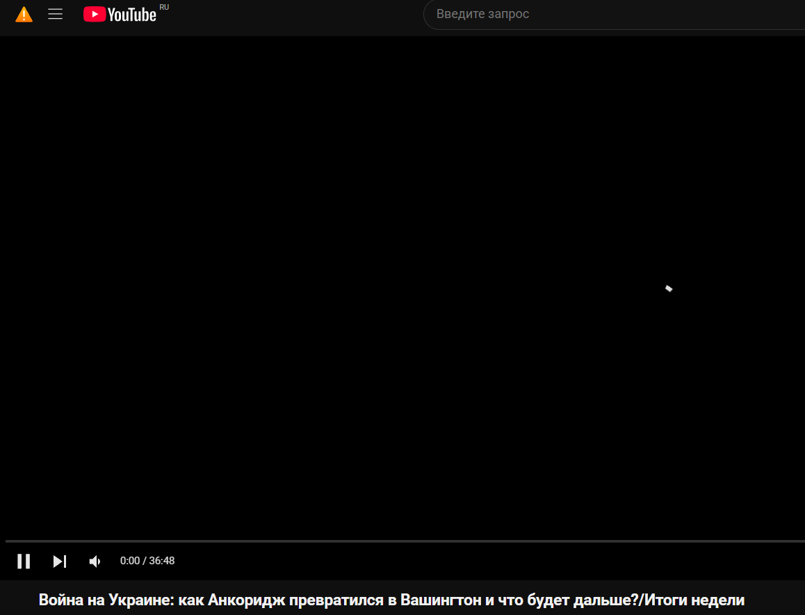The image size is (805, 615).
Task: Skip to the next video
Action: pyautogui.click(x=60, y=561)
